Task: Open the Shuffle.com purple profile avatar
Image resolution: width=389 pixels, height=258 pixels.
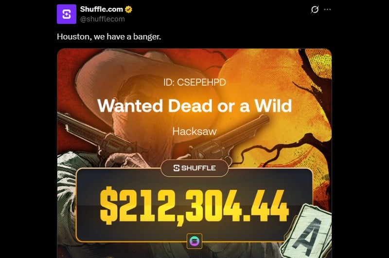Action: tap(67, 14)
